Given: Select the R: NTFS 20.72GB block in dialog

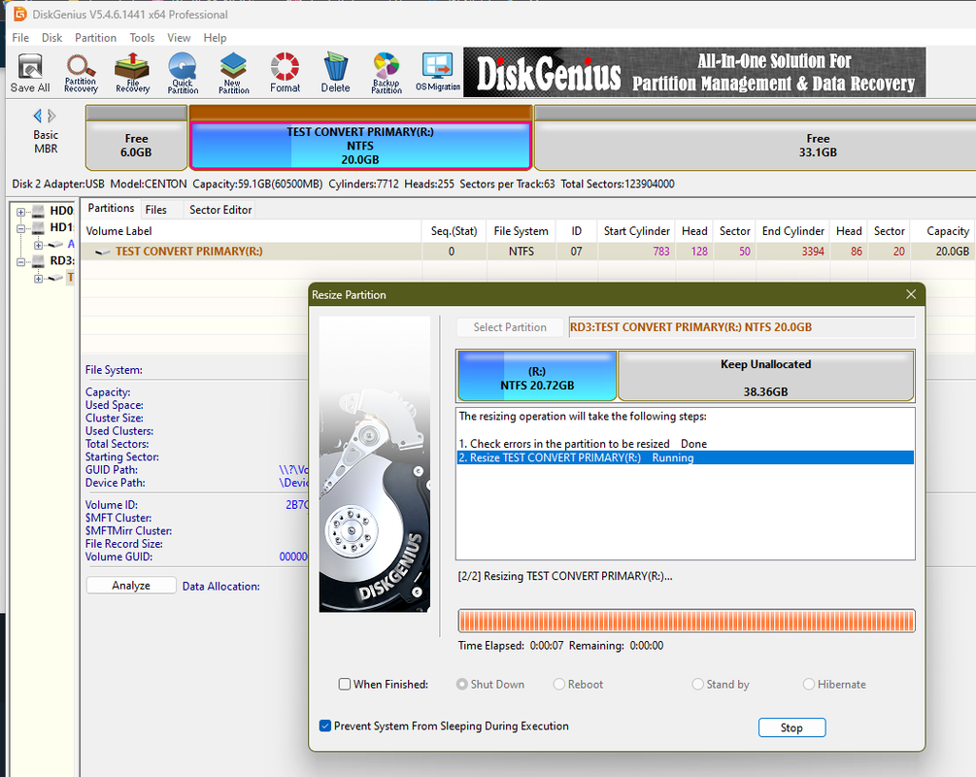Looking at the screenshot, I should 537,376.
